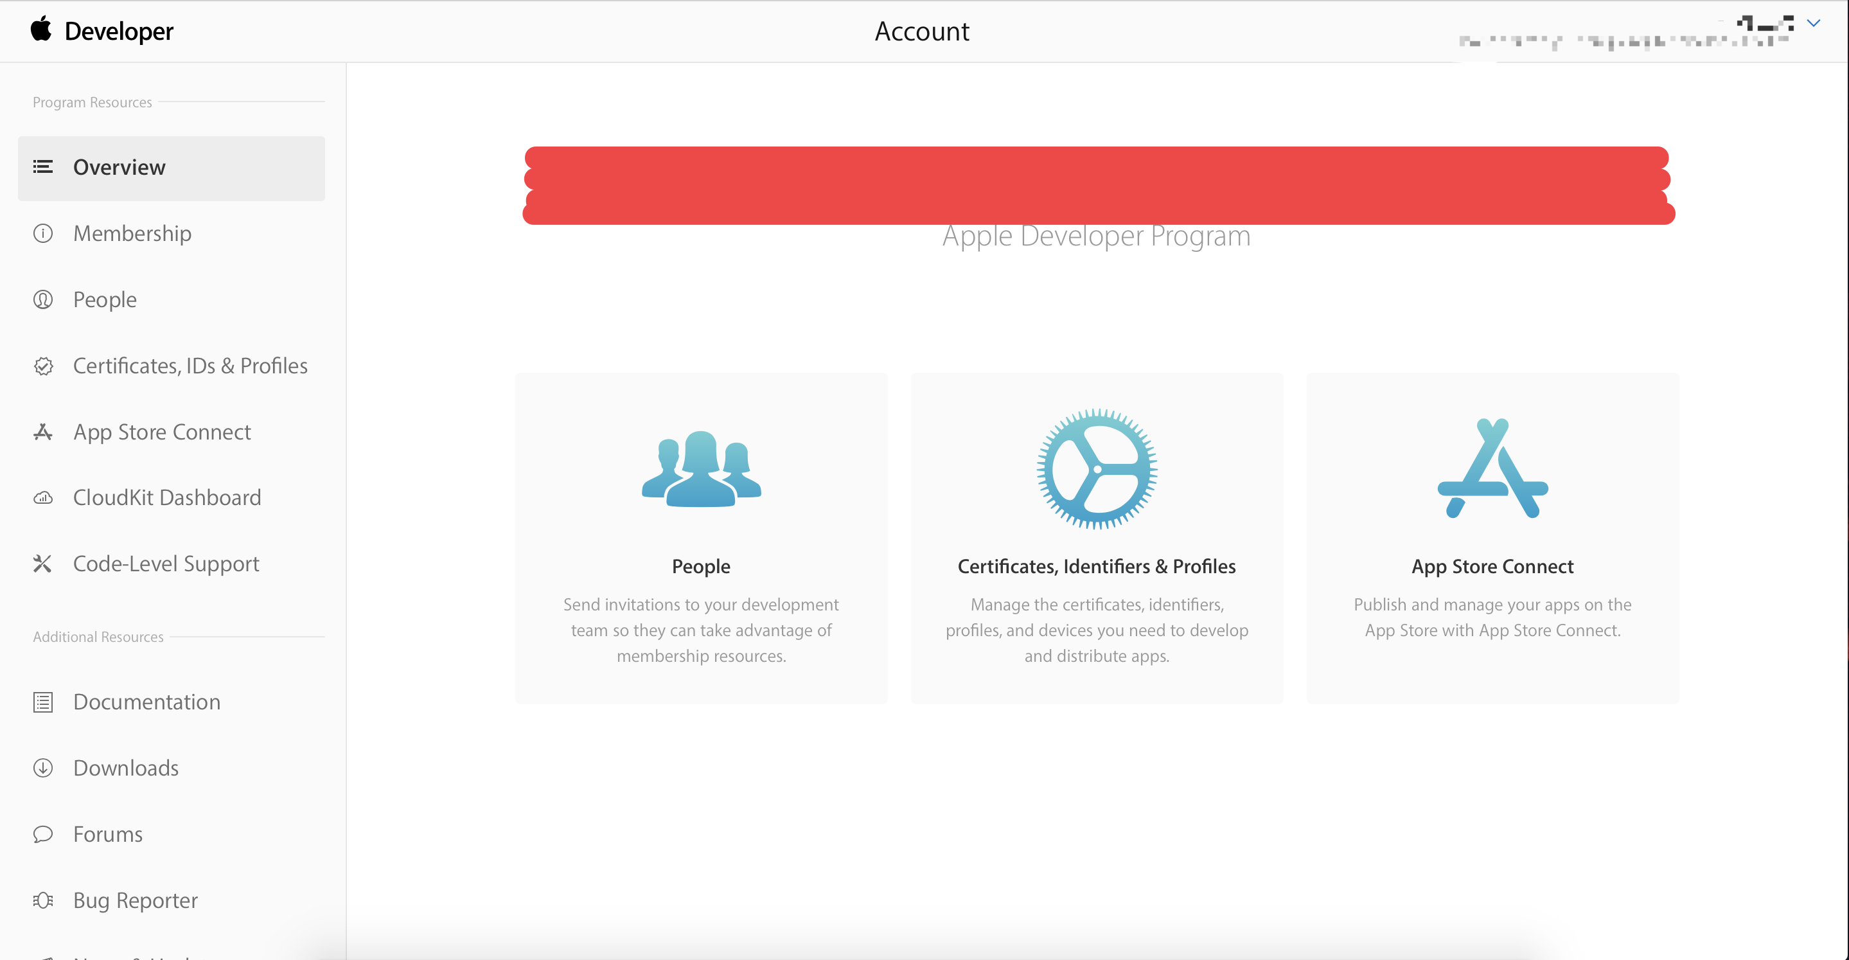Click the Bug Reporter bug icon
The image size is (1849, 960).
coord(43,900)
